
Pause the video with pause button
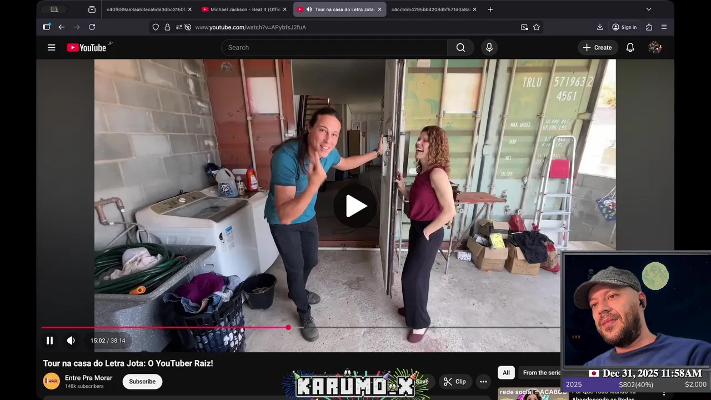click(x=49, y=341)
